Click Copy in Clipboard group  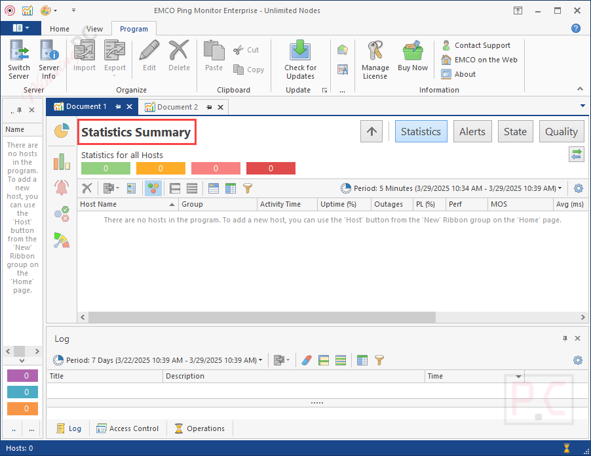point(249,70)
